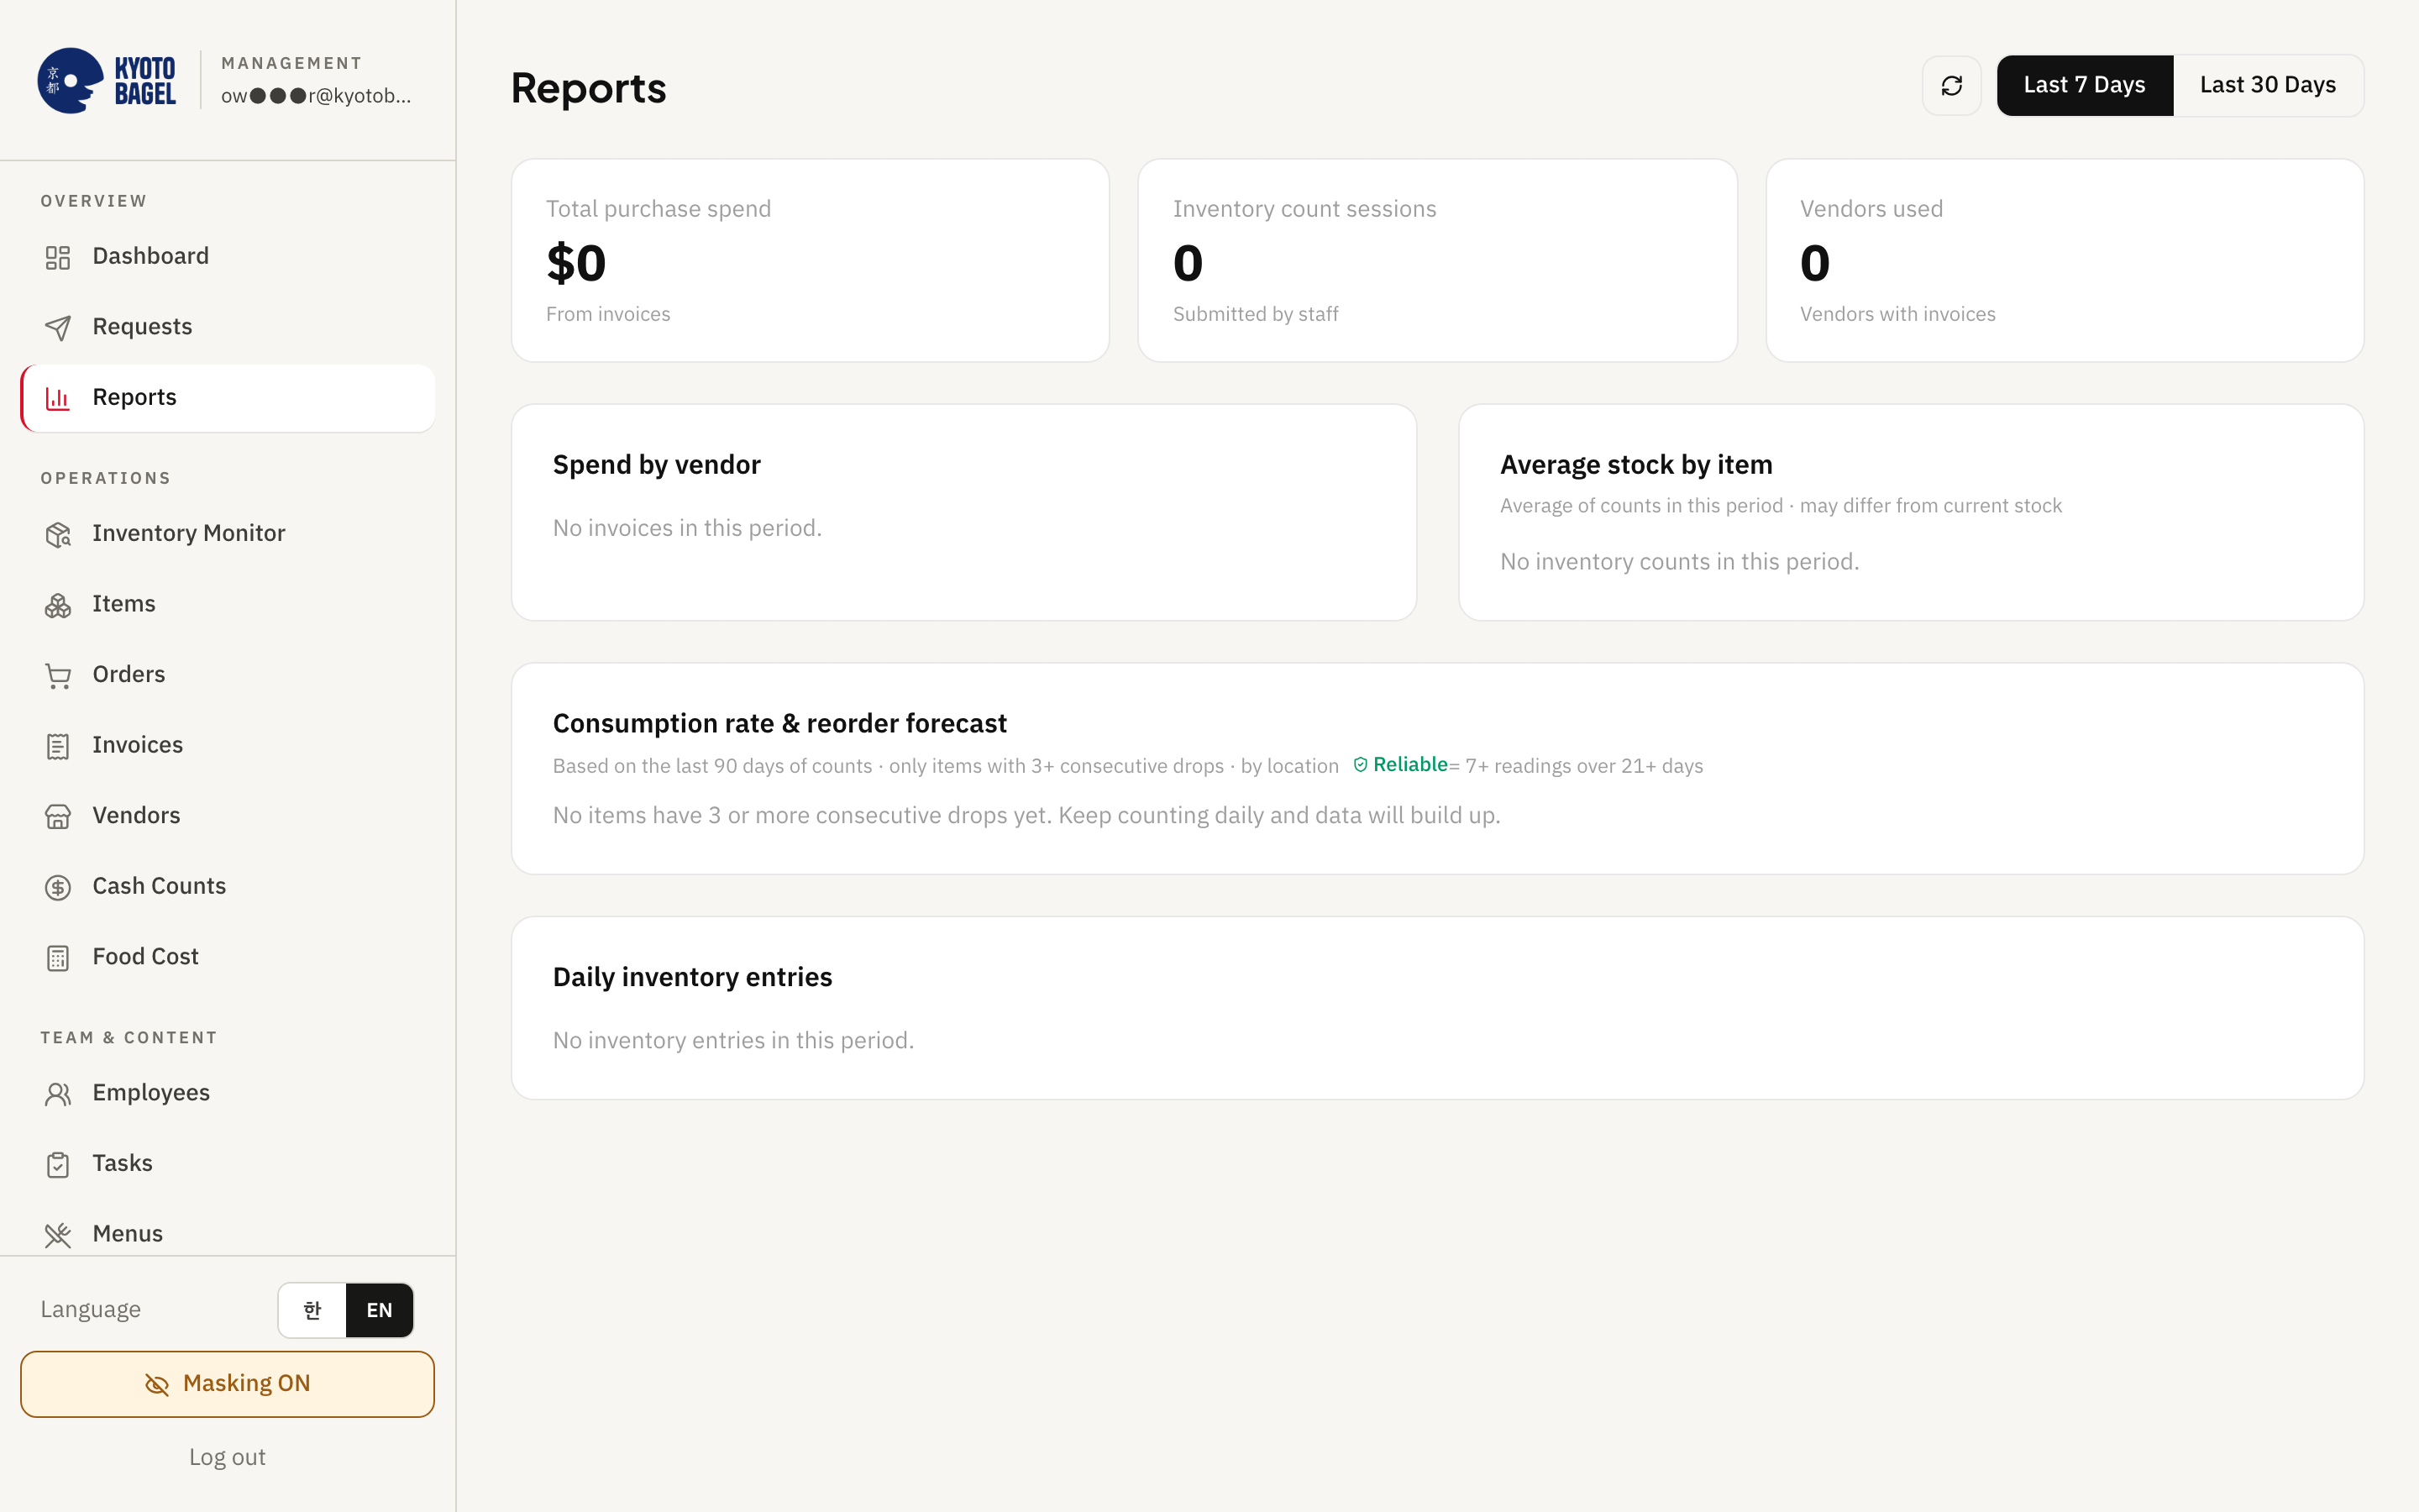Select the EN language option

point(380,1310)
